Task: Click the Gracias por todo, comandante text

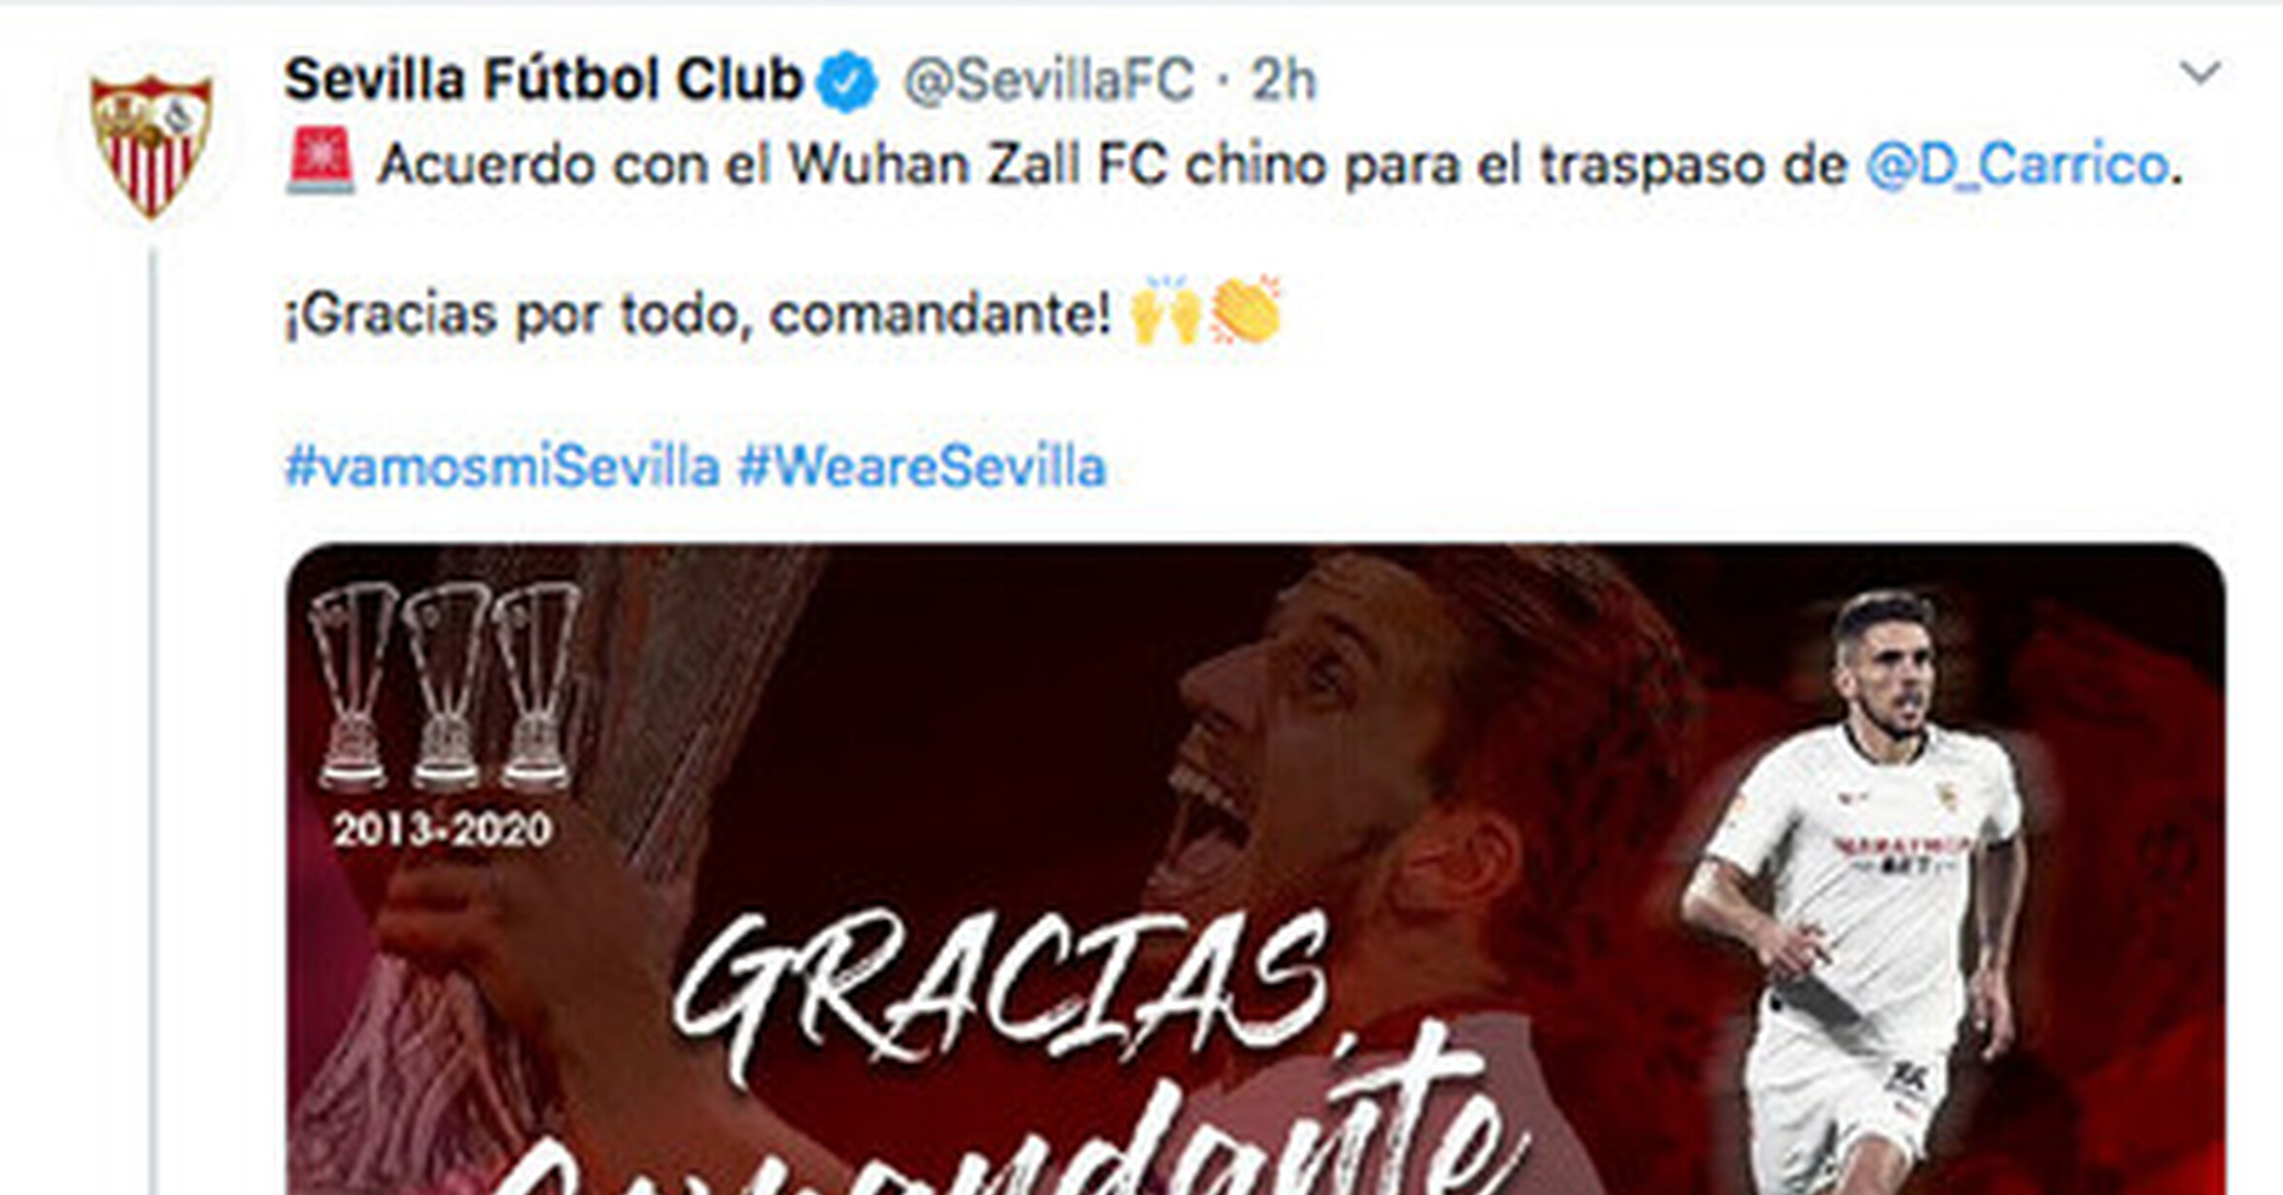Action: pyautogui.click(x=698, y=316)
